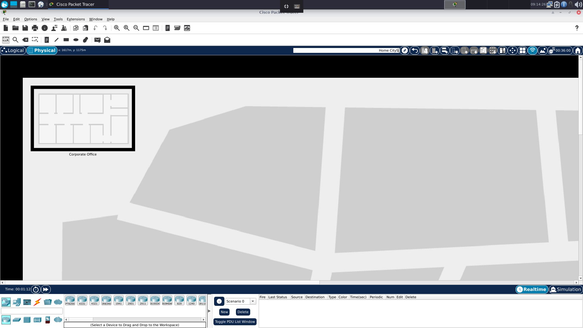Click the device list horizontal scrollbar
This screenshot has width=583, height=328.
coord(135,319)
